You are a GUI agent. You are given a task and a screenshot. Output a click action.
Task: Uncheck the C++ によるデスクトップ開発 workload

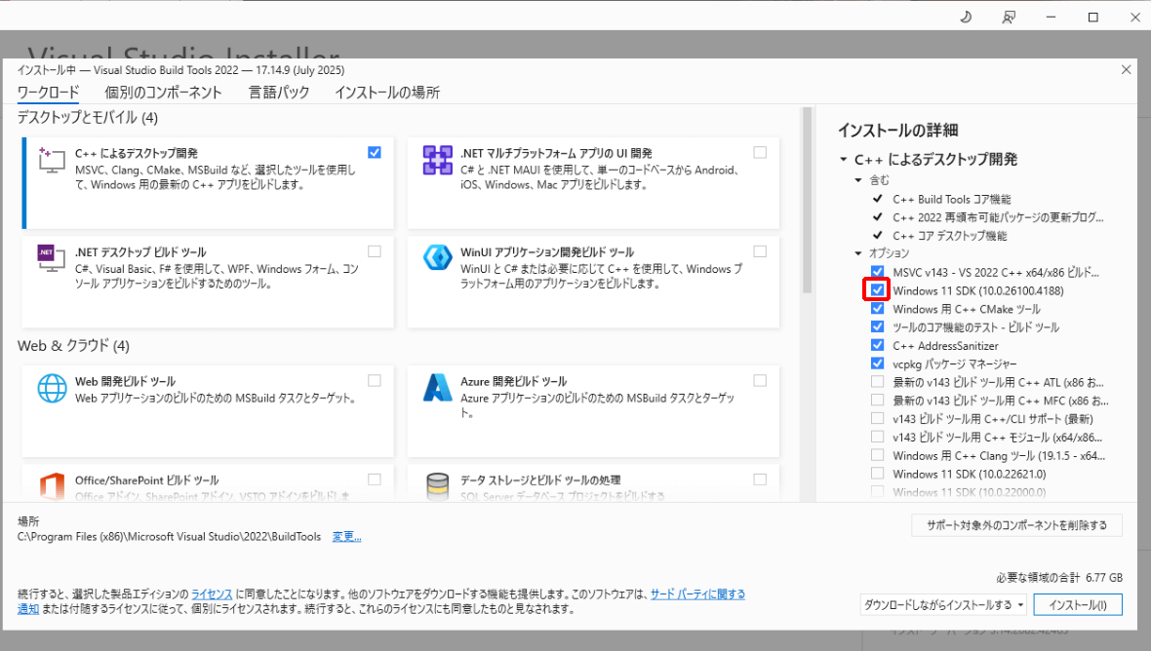375,152
